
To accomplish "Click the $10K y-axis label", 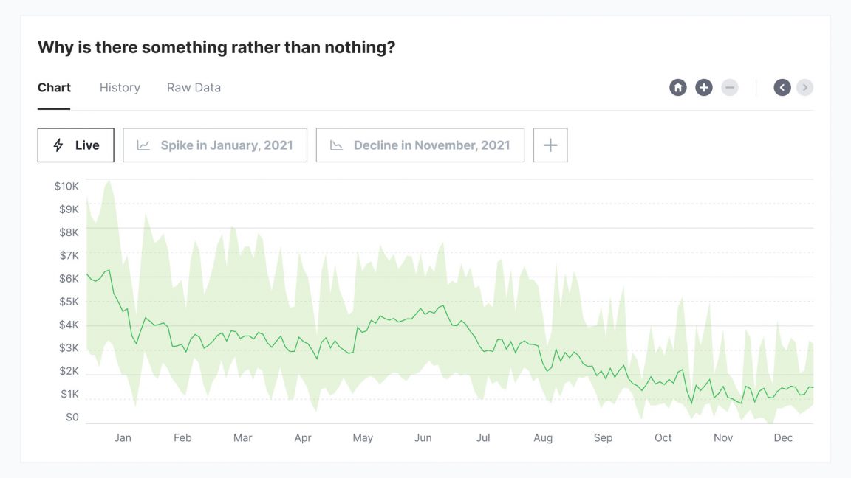I will pos(66,187).
